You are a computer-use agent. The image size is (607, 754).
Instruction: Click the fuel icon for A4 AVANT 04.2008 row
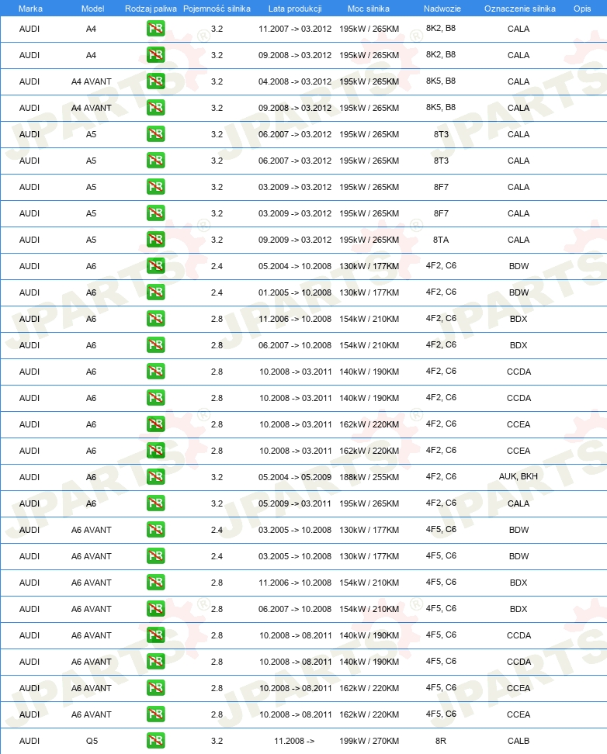[155, 81]
